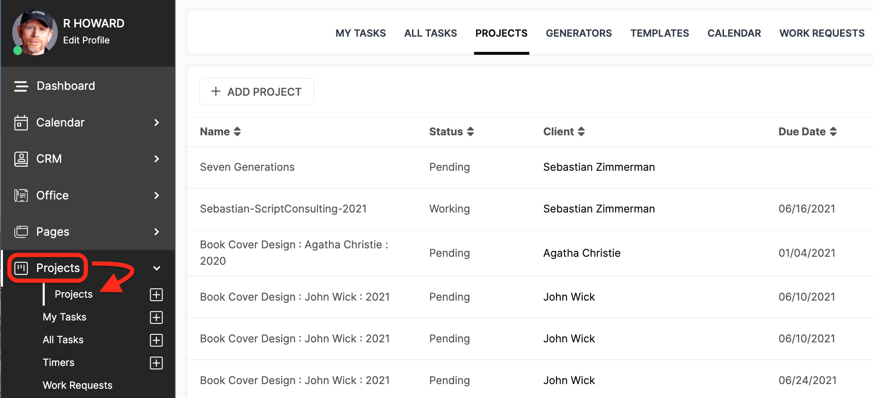
Task: Expand the Calendar sidebar section
Action: coord(157,123)
